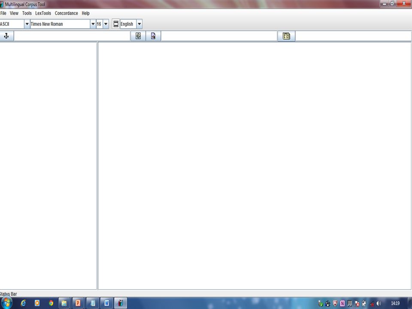Click the Times New Roman font field
The image size is (412, 309).
click(x=60, y=24)
